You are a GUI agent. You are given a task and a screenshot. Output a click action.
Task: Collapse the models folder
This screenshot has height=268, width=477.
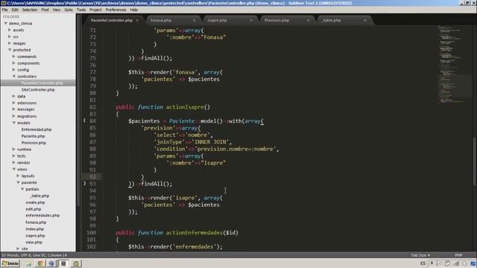pos(14,123)
